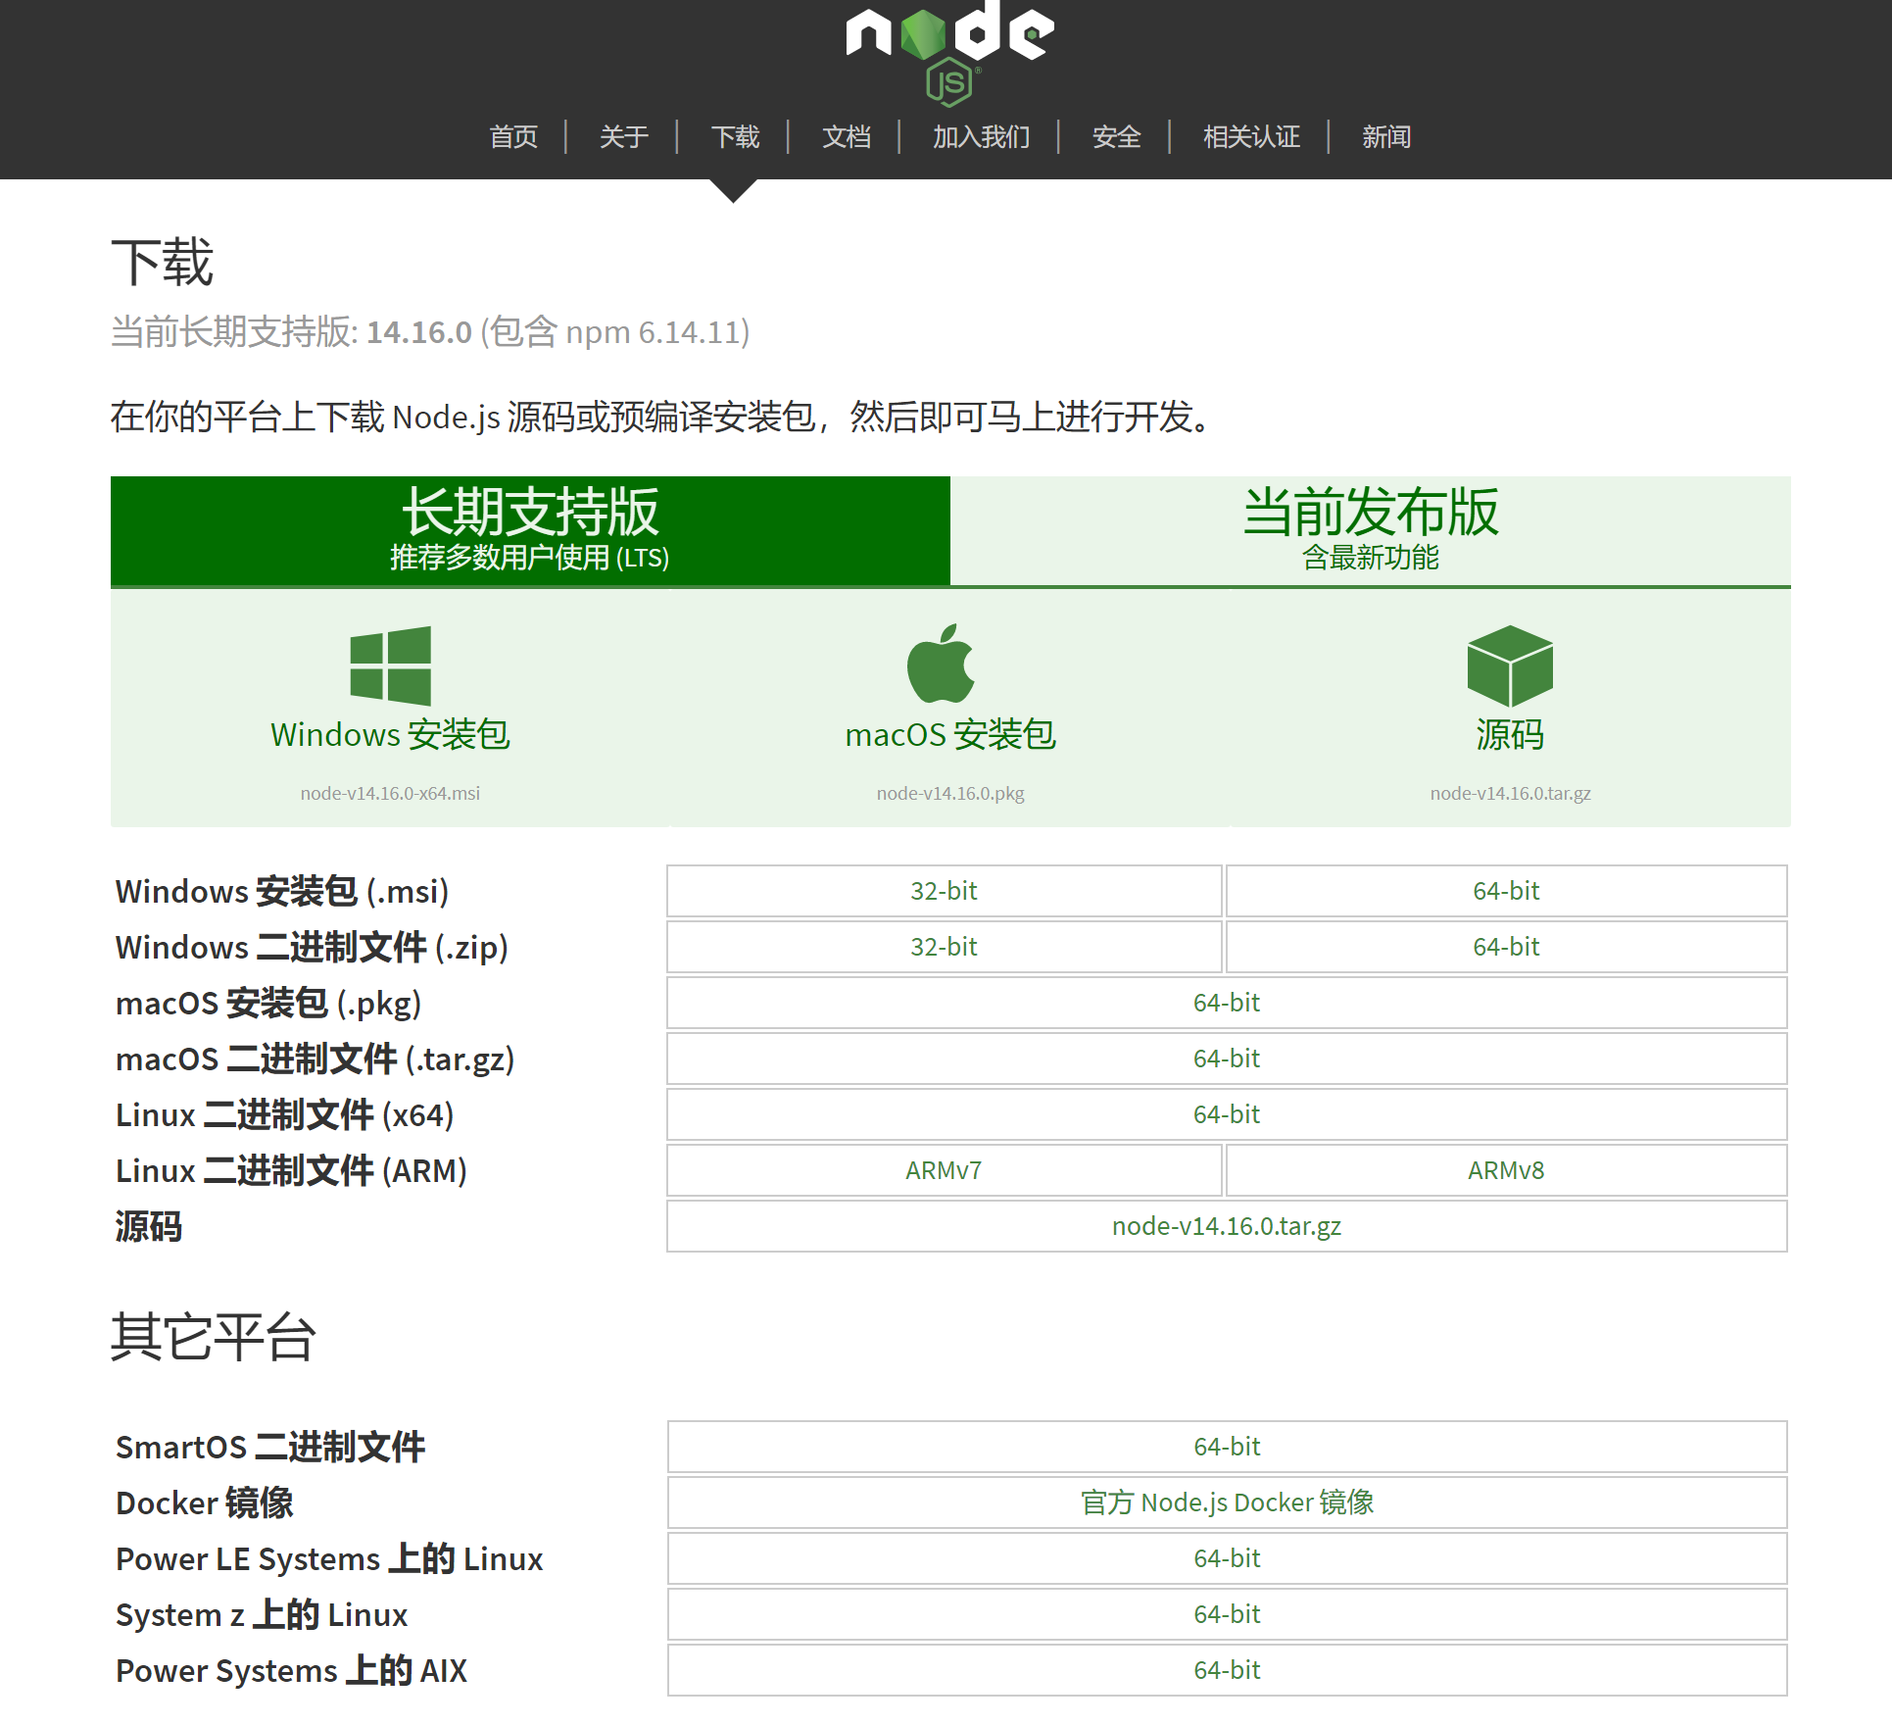
Task: Download Power Systems AIX 64-bit binary
Action: pos(1227,1670)
